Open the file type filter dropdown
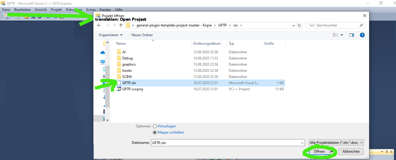 pyautogui.click(x=336, y=143)
